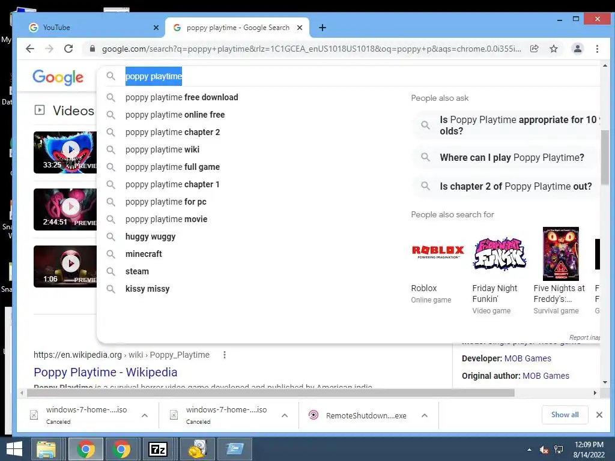Click the address bar URL
This screenshot has height=461, width=615.
coord(312,49)
